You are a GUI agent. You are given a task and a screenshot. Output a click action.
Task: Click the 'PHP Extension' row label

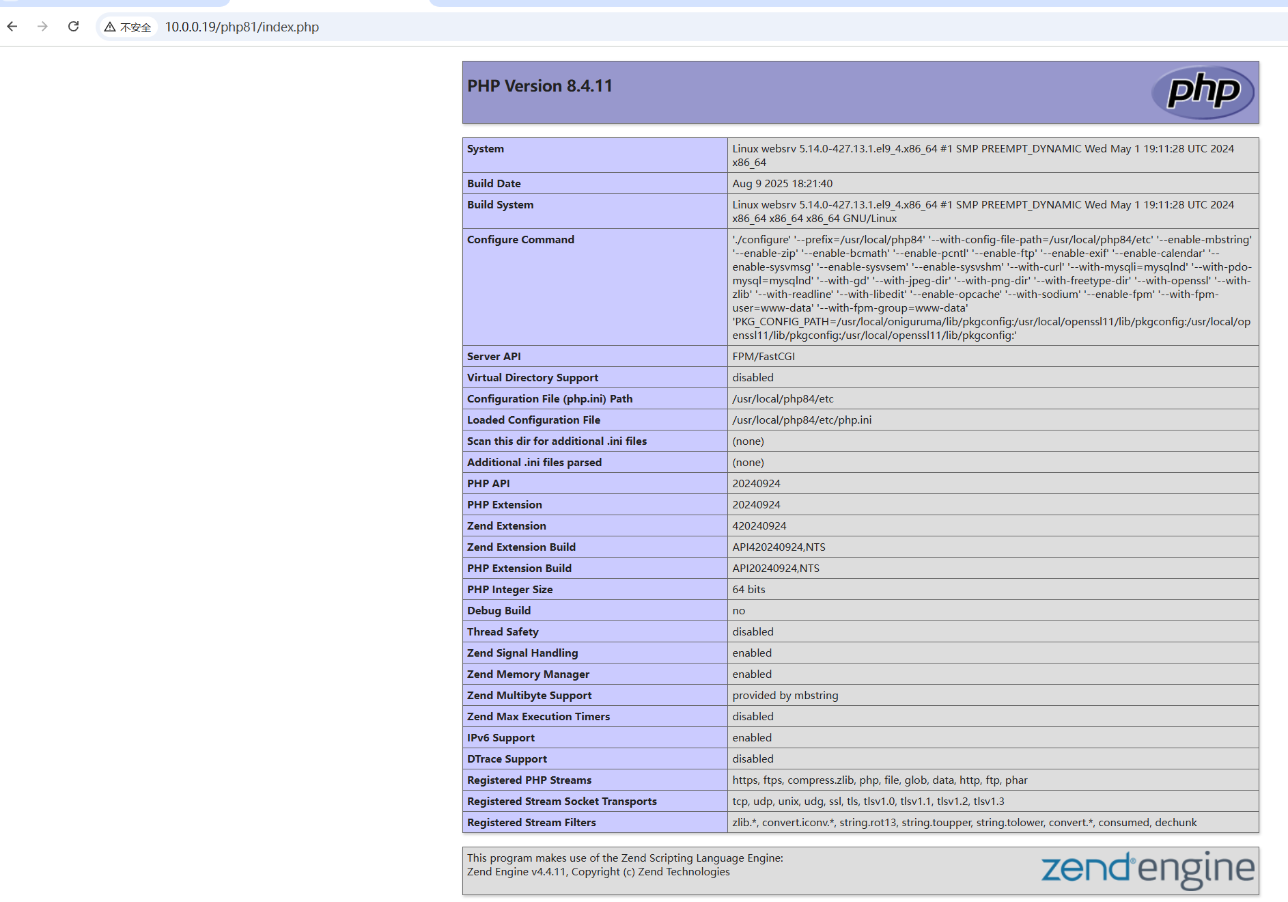(x=505, y=505)
